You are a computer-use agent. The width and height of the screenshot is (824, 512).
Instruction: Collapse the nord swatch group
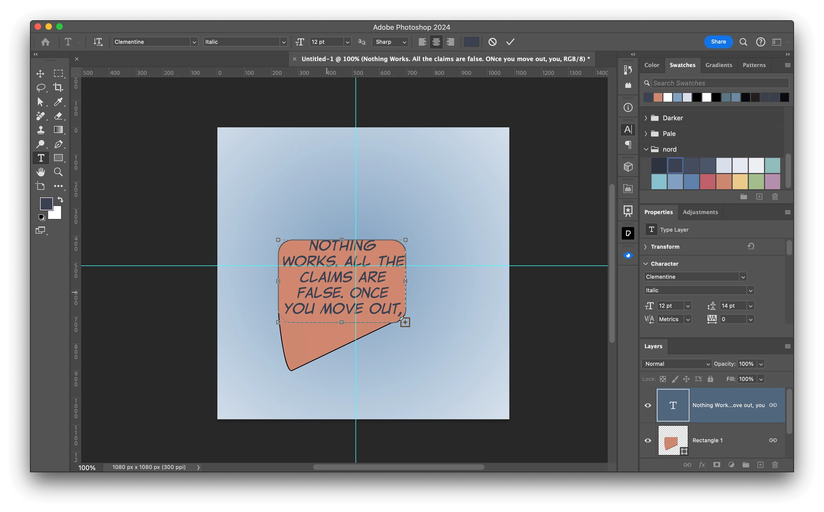pos(646,149)
